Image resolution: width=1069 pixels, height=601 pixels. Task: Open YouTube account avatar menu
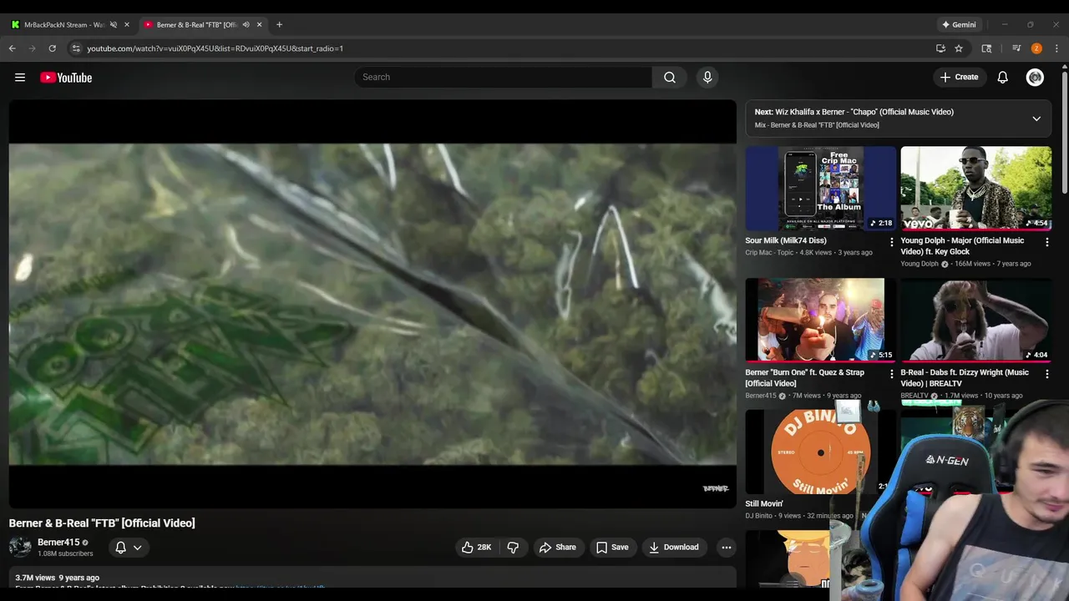[1035, 77]
